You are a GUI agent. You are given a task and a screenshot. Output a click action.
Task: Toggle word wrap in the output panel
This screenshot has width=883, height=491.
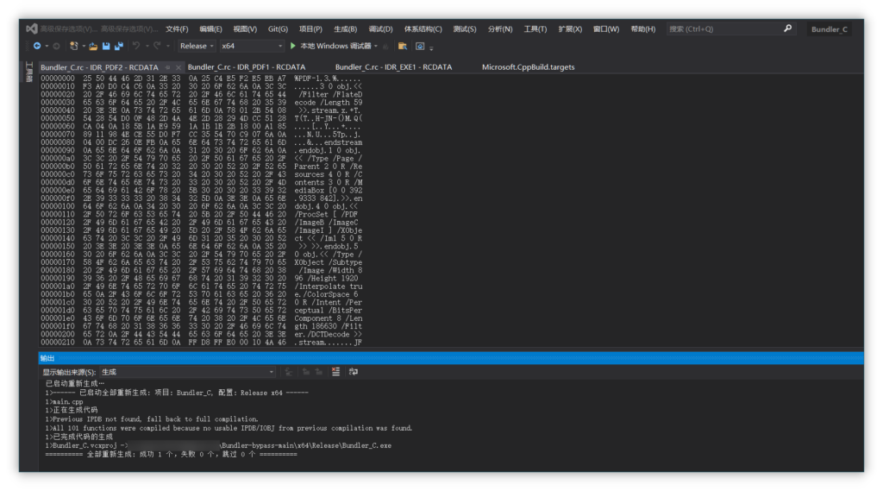[353, 372]
